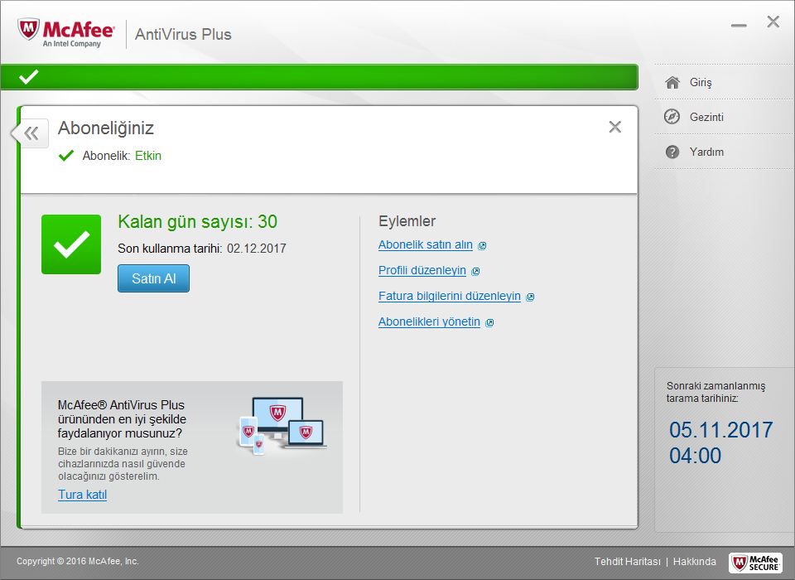This screenshot has width=795, height=580.
Task: Click the green checkmark beside Abonelik
Action: [x=66, y=155]
